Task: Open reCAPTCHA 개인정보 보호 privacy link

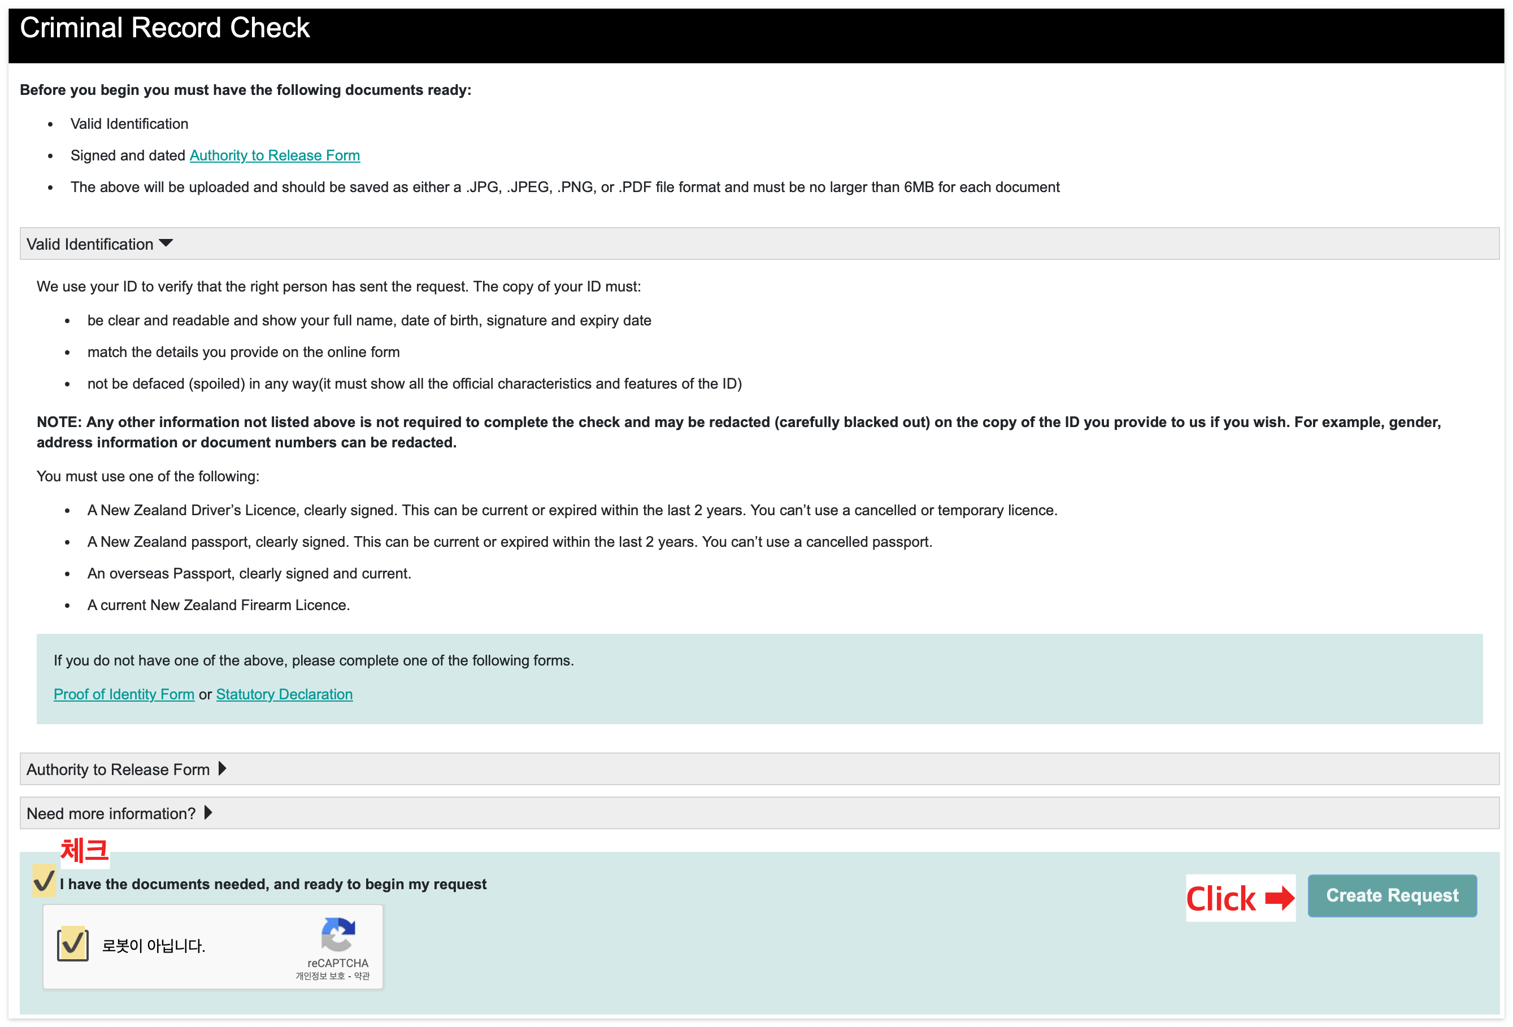Action: coord(320,976)
